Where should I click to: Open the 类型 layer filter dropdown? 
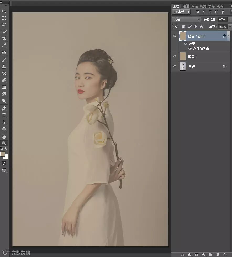(181, 12)
